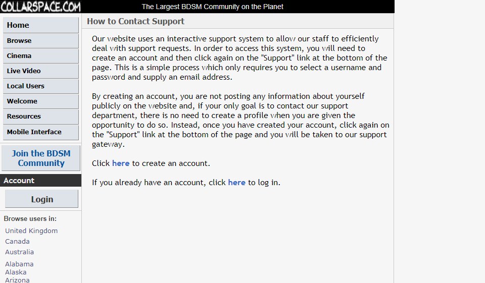
Task: Browse users in Alaska
Action: (16, 272)
